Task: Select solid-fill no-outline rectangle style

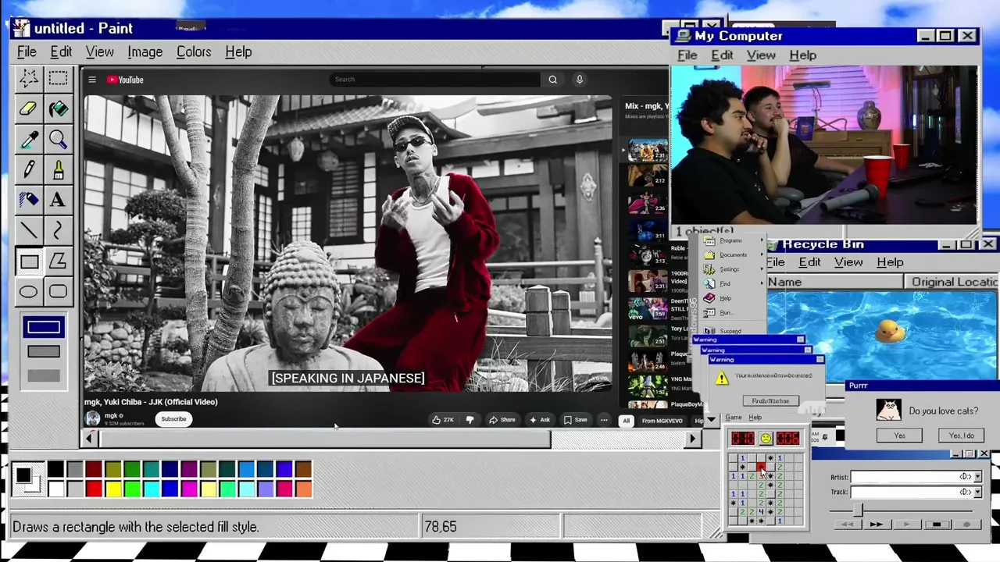Action: pyautogui.click(x=44, y=376)
